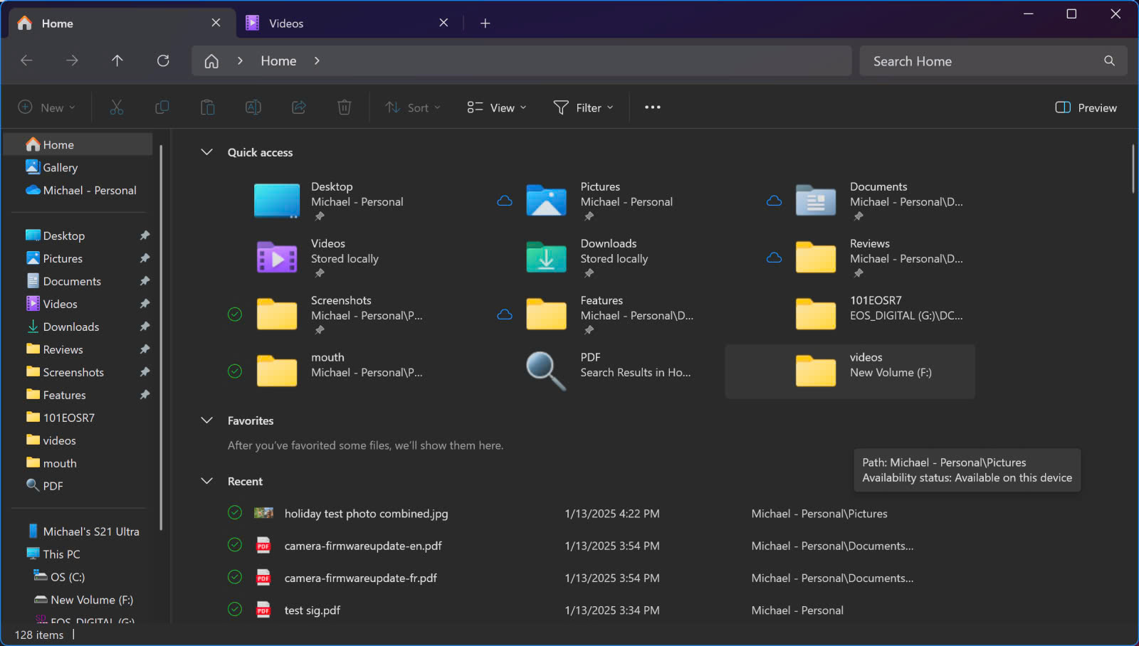Image resolution: width=1139 pixels, height=646 pixels.
Task: Toggle the Preview pane button
Action: click(1086, 107)
